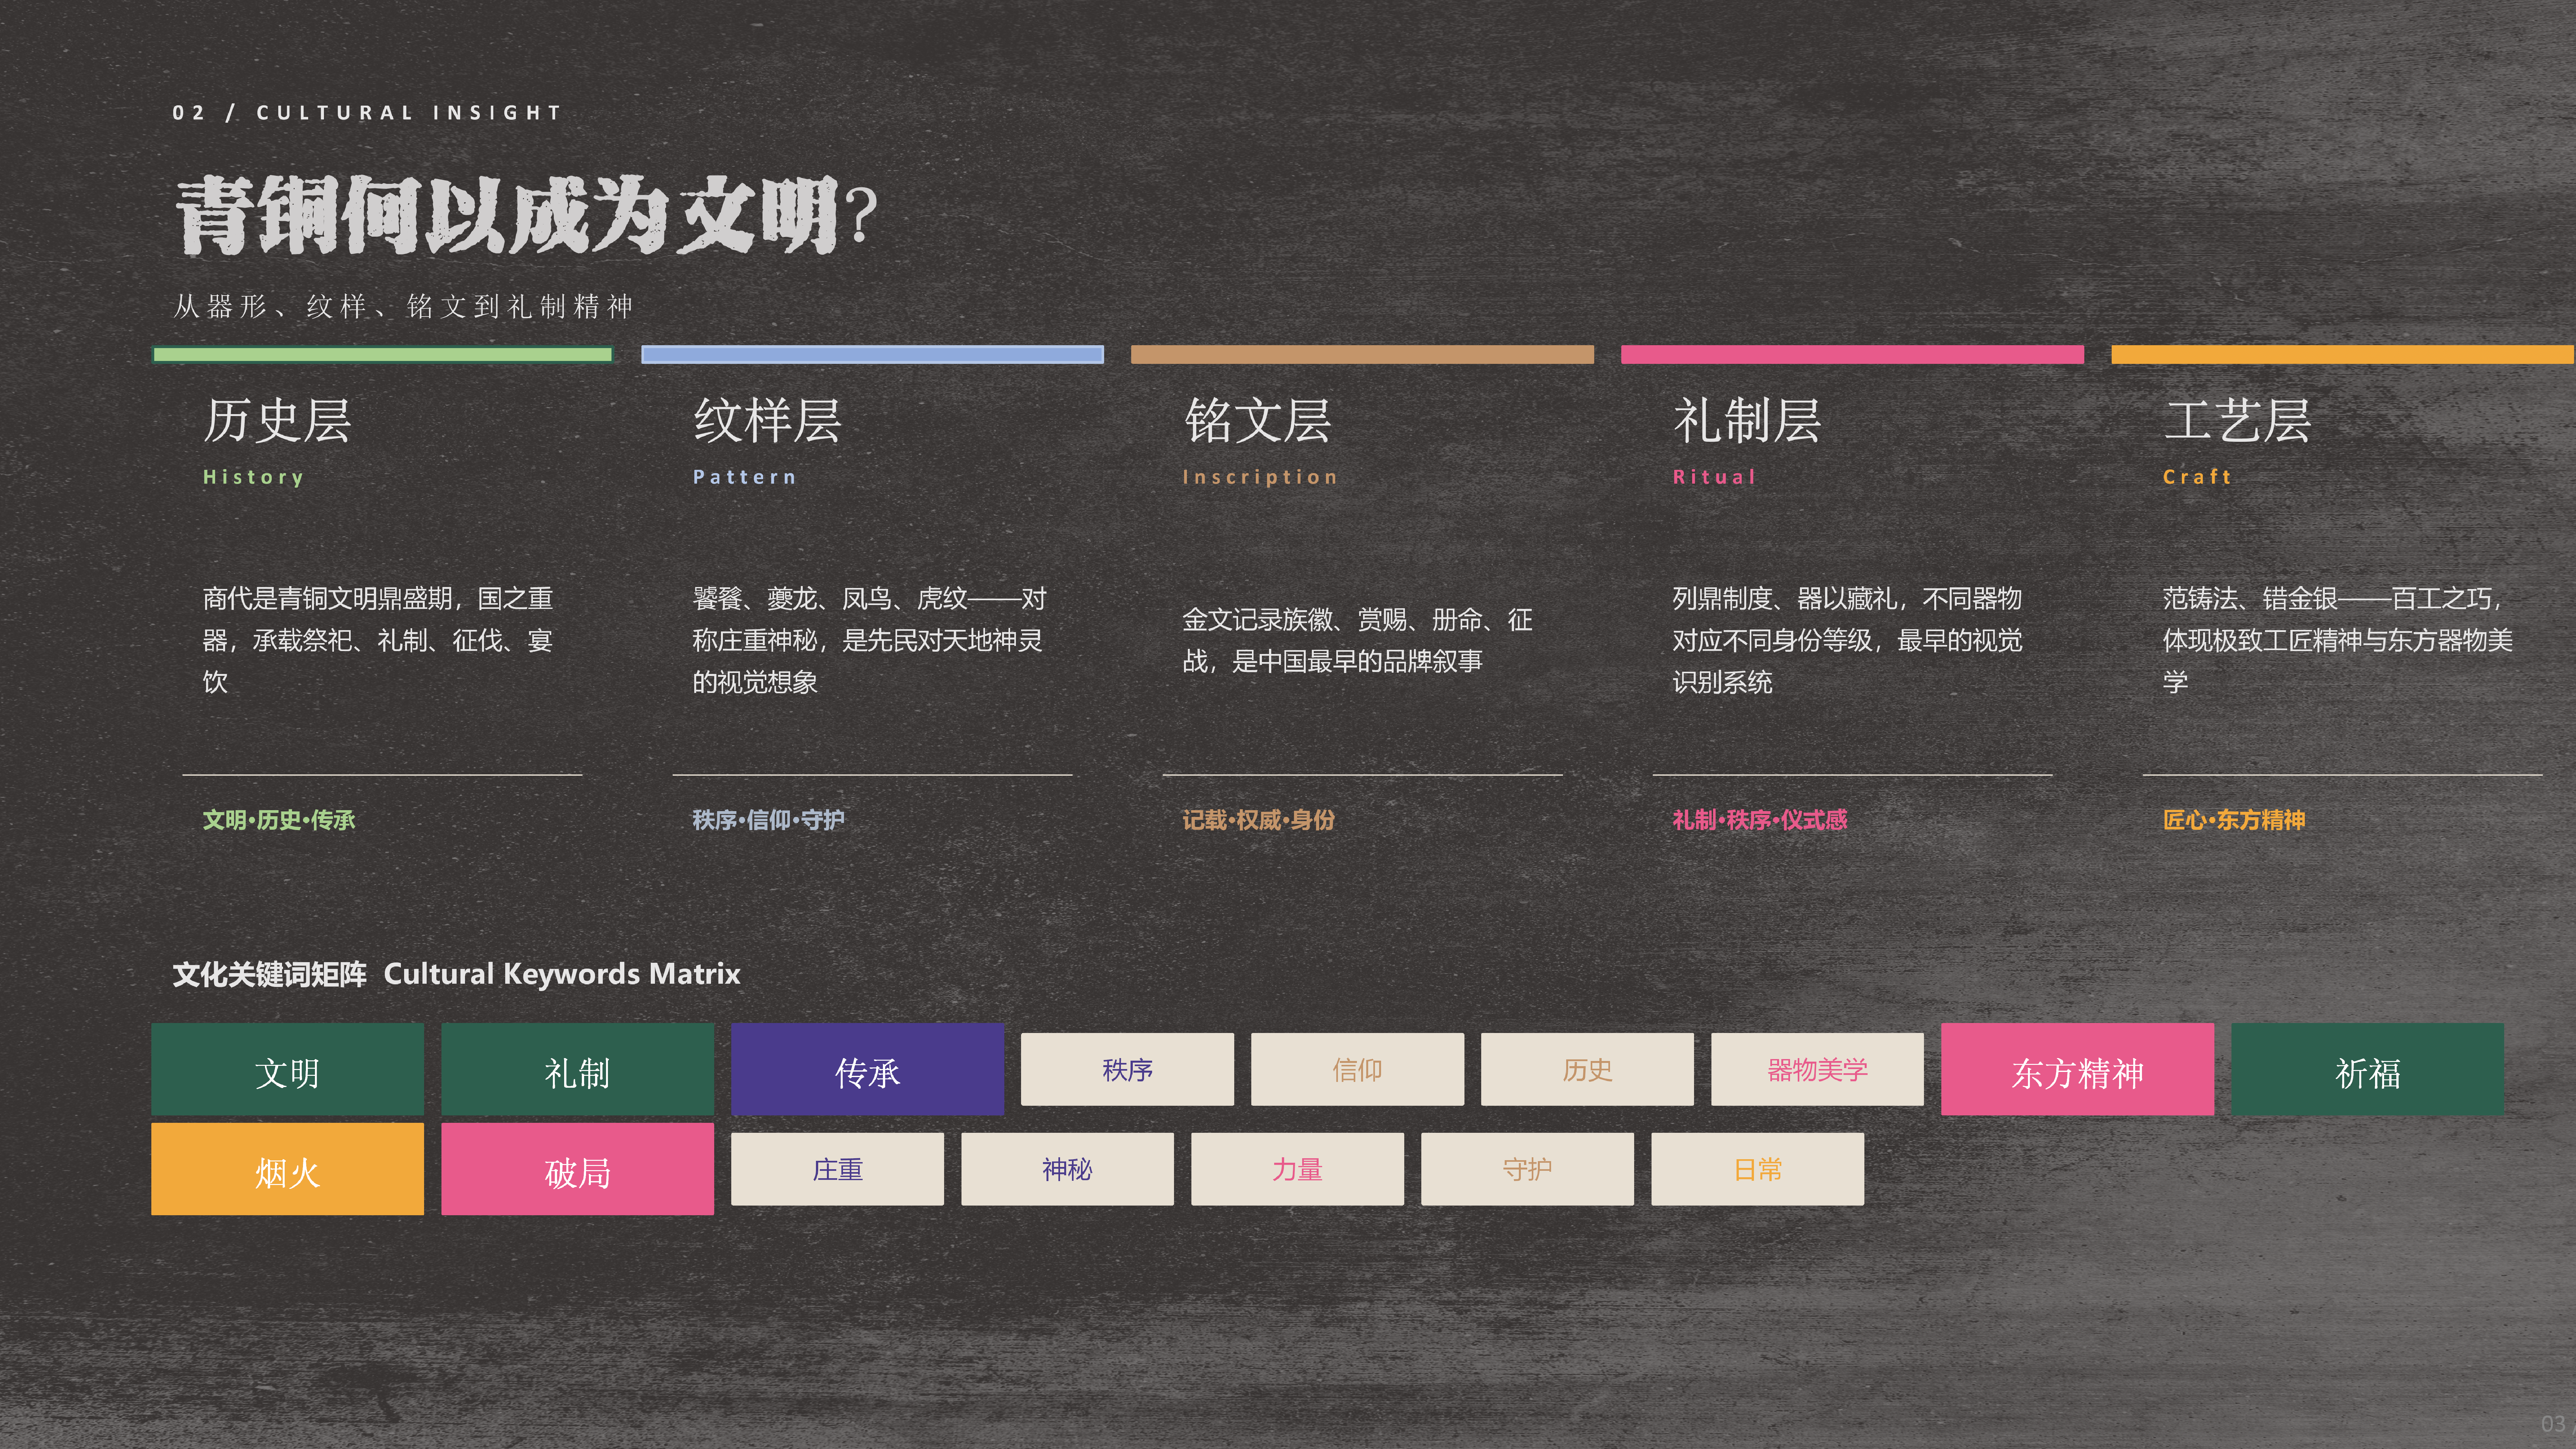This screenshot has width=2576, height=1449.
Task: Click the 历史 beige keyword tile
Action: [1587, 1069]
